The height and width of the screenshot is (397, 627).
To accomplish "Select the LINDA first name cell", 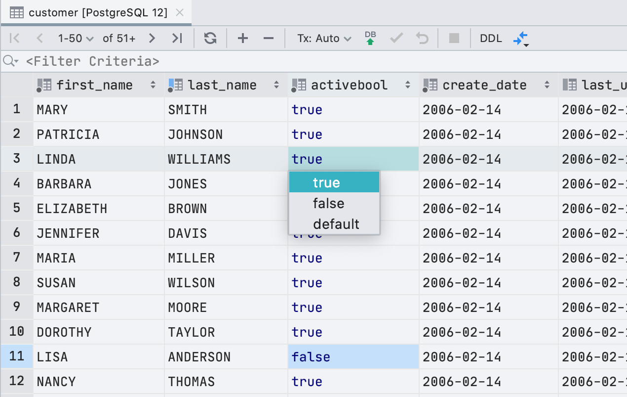I will point(99,159).
